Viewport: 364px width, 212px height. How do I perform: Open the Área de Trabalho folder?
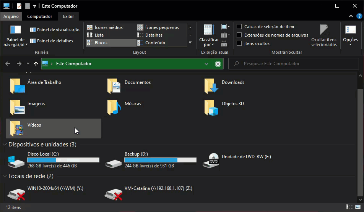(54, 86)
